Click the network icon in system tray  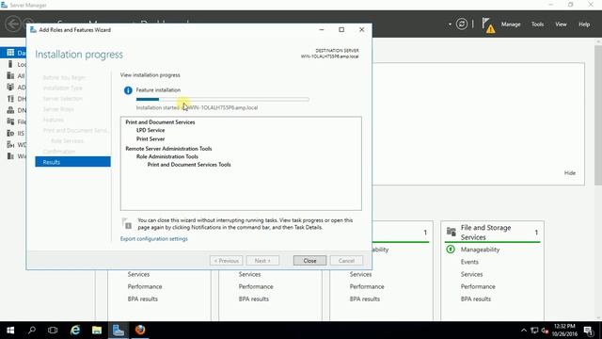534,331
